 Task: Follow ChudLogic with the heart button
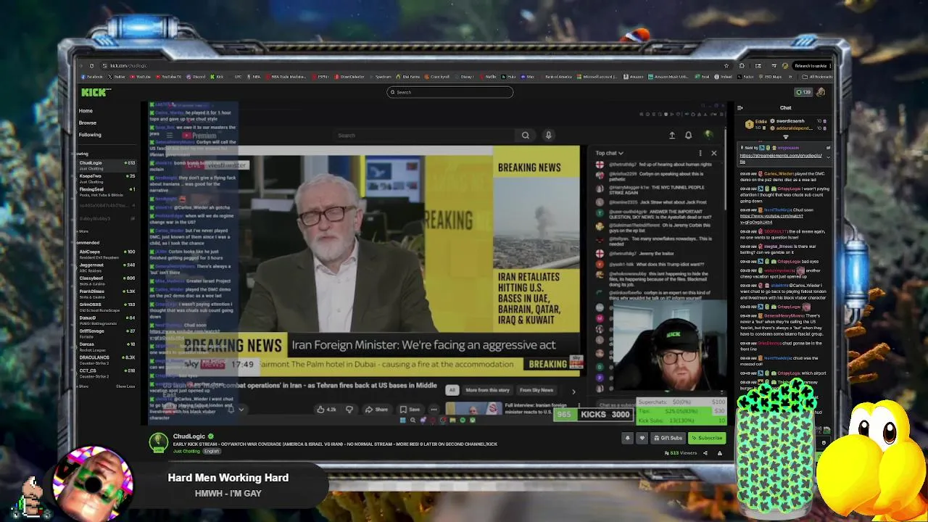click(642, 438)
